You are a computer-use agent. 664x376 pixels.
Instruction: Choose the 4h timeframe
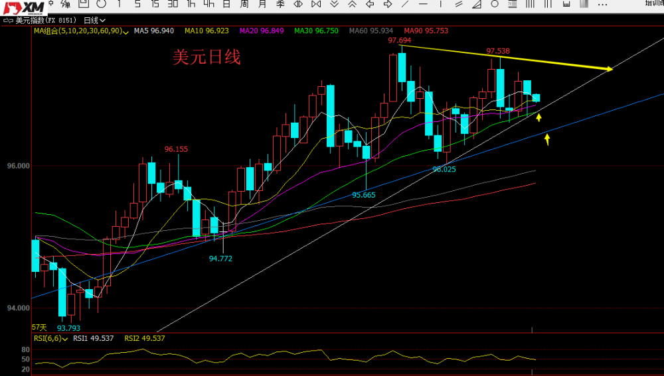coord(208,4)
